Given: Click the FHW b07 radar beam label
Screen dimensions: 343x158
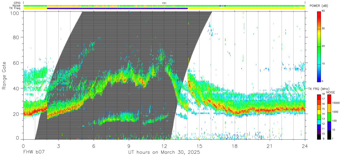Looking at the screenshot, I should [x=34, y=152].
